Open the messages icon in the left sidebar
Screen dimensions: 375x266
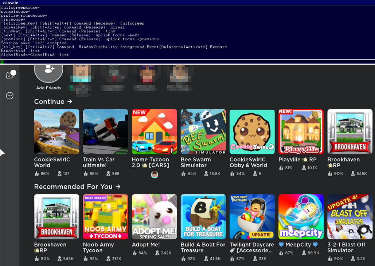(x=11, y=74)
